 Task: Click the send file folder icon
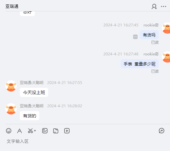click(56, 131)
